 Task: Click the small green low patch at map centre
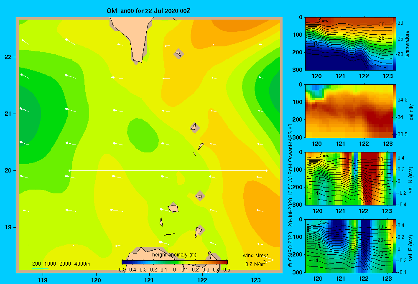point(143,134)
